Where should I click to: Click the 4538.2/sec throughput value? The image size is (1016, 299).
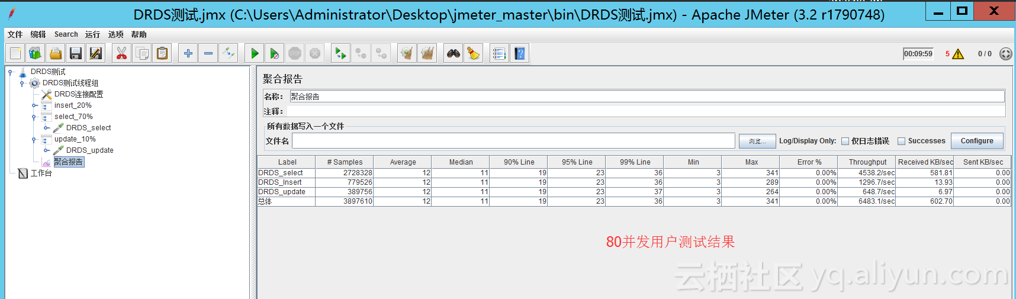point(876,173)
